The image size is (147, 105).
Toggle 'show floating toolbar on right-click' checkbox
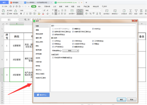tap(73, 32)
